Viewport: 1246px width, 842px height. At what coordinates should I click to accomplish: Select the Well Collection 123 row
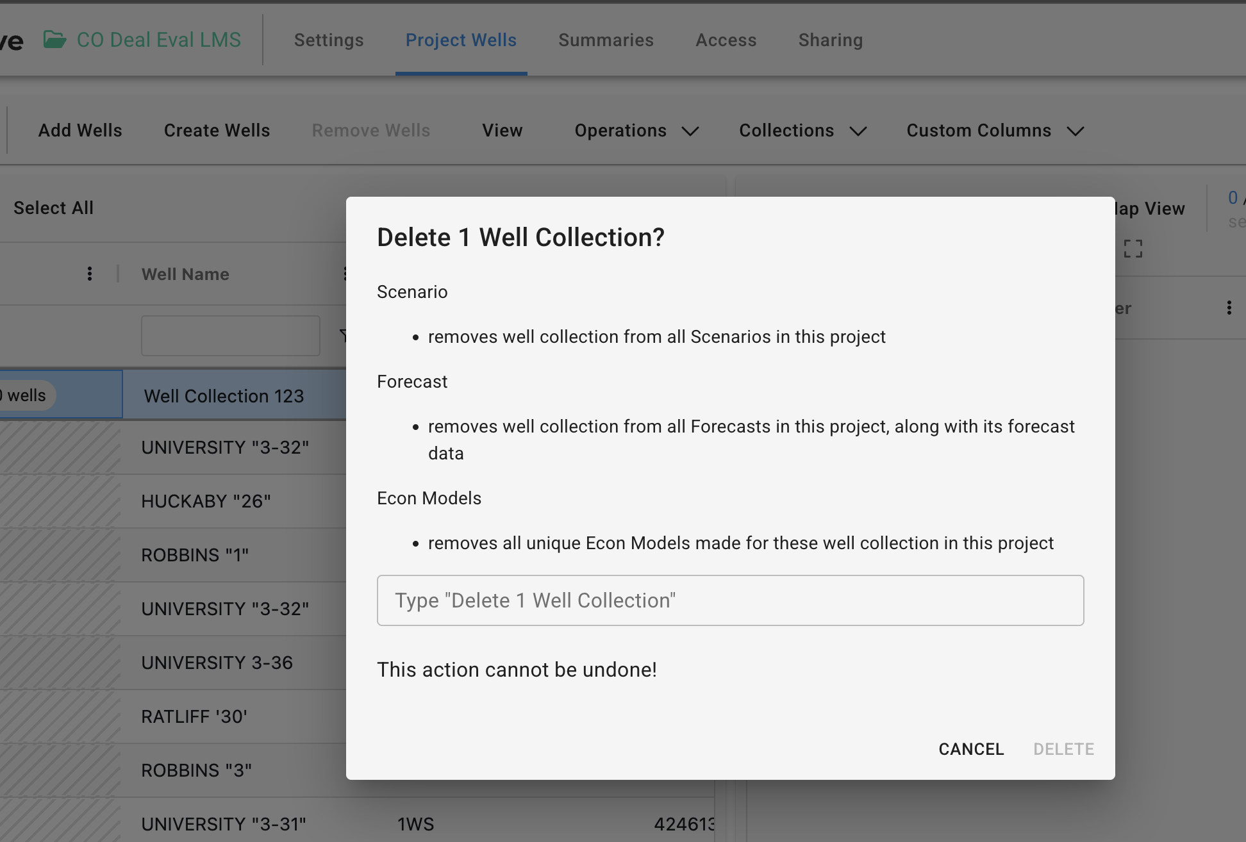pos(224,396)
